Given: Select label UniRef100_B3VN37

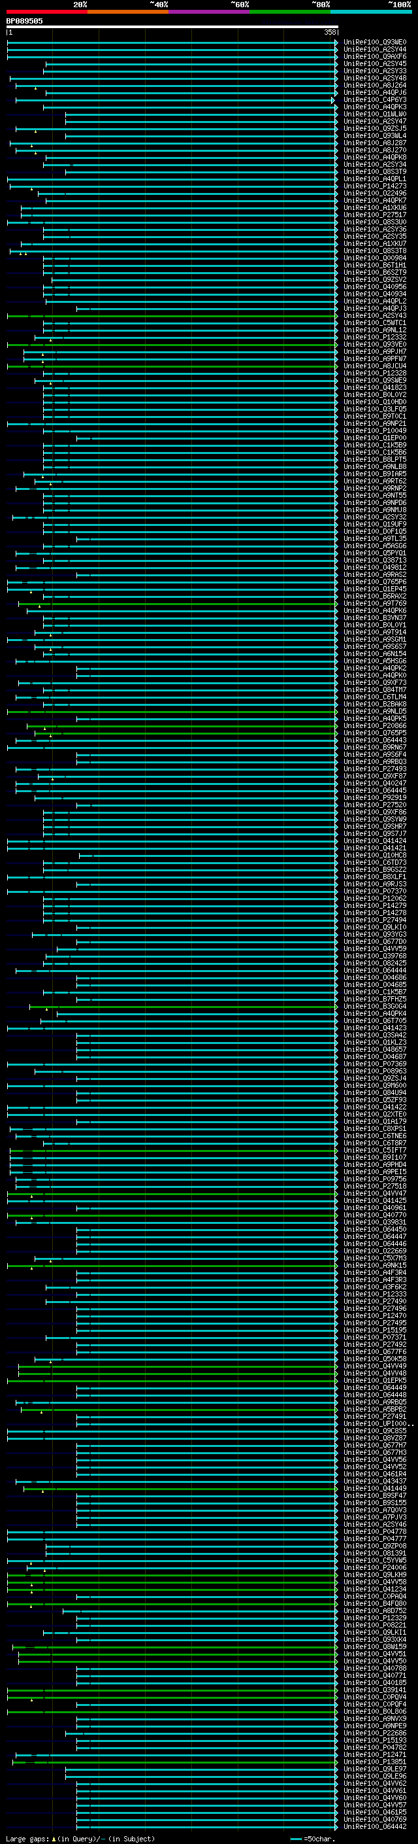Looking at the screenshot, I should click(x=375, y=618).
